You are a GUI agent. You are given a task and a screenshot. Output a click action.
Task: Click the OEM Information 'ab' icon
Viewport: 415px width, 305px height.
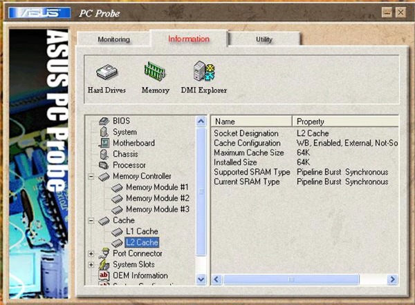tap(104, 275)
